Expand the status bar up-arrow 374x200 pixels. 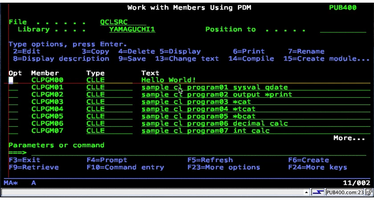(x=306, y=192)
